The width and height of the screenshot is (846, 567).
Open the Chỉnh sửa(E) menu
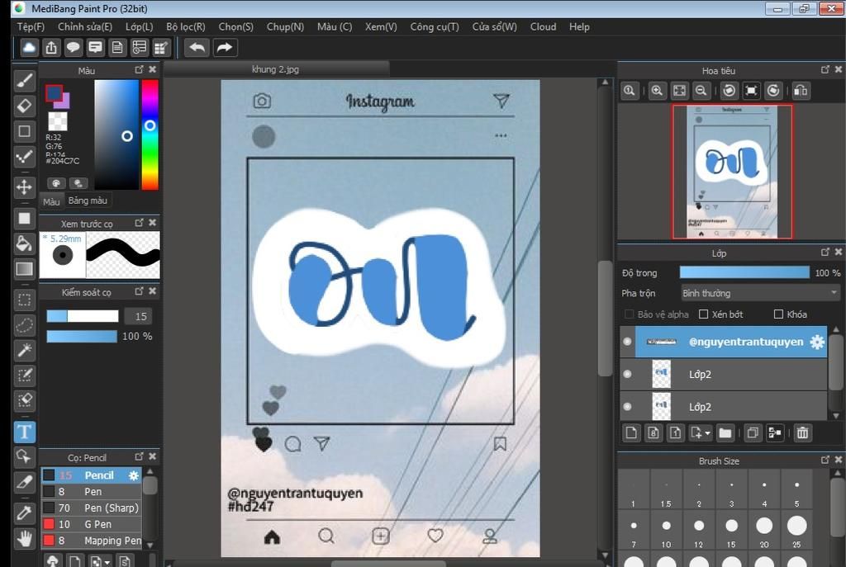point(85,26)
